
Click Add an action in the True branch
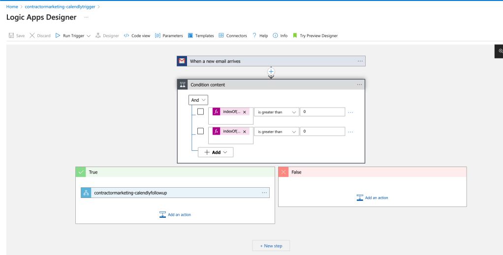pyautogui.click(x=175, y=215)
